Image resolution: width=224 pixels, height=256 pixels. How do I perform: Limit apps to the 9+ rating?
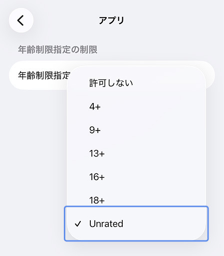[x=136, y=130]
